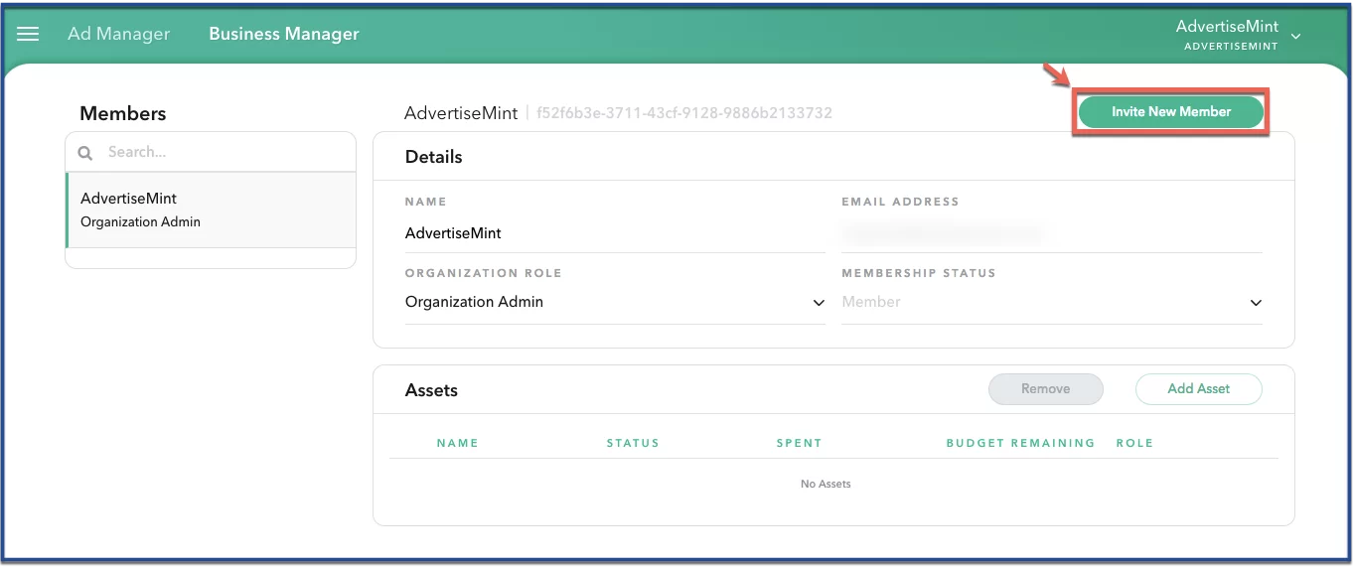1353x567 pixels.
Task: Click the Spent column header
Action: click(x=799, y=443)
